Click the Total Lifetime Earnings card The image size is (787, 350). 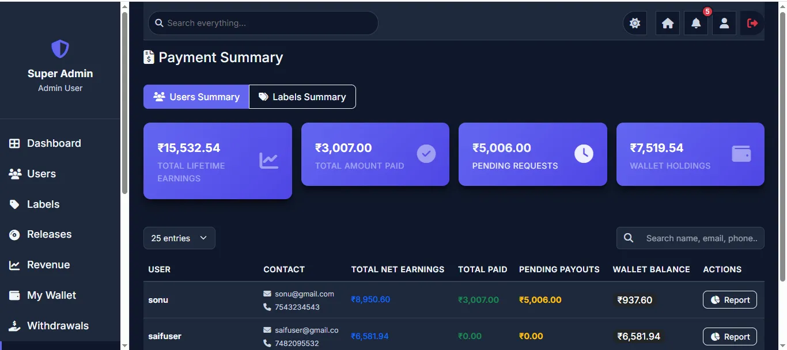pyautogui.click(x=218, y=161)
